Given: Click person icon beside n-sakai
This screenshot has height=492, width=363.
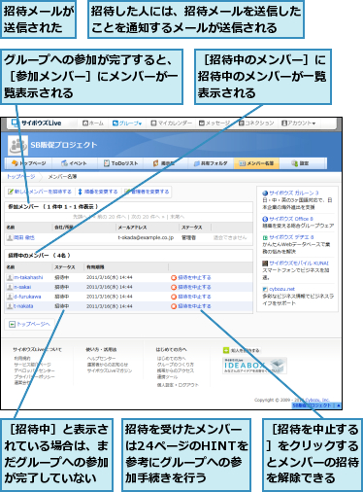Looking at the screenshot, I should click(x=10, y=287).
